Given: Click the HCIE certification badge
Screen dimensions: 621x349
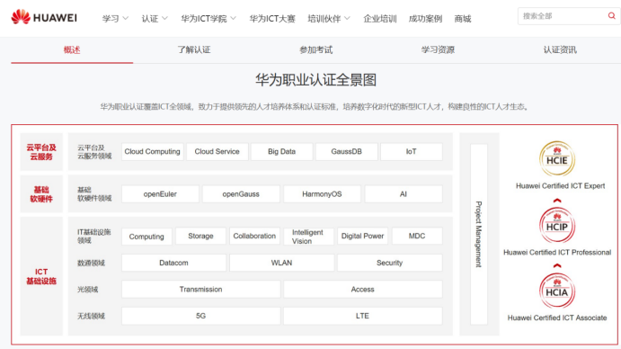Looking at the screenshot, I should click(x=557, y=158).
